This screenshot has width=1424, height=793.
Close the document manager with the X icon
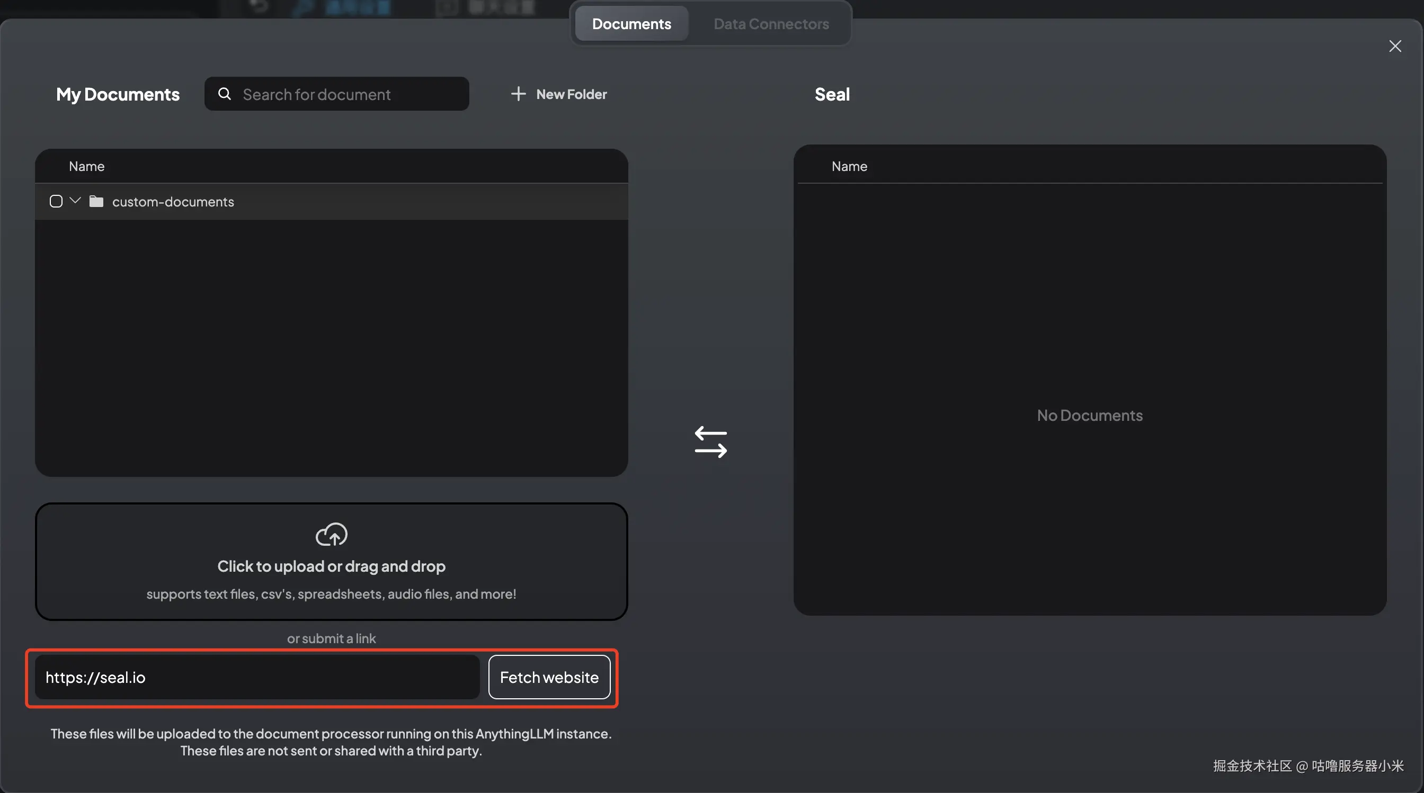pos(1395,46)
